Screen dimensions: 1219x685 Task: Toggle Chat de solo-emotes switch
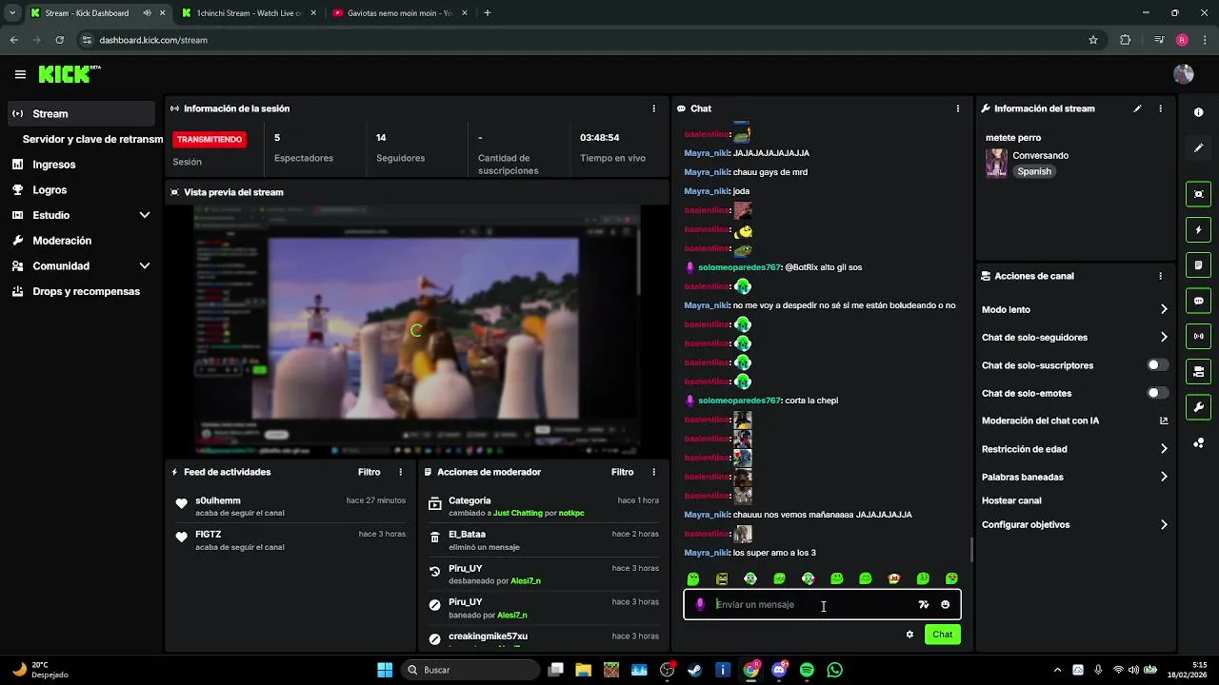coord(1157,393)
